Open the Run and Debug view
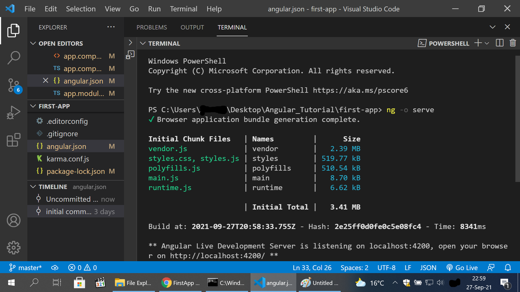Screen dimensions: 520x292 (x=13, y=112)
